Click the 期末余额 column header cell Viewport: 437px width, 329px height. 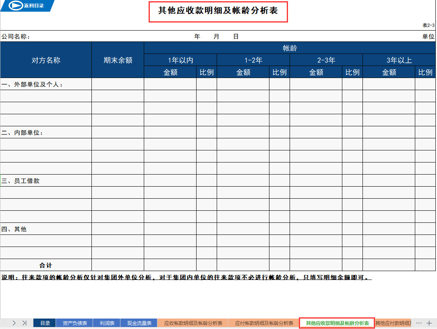tap(118, 60)
